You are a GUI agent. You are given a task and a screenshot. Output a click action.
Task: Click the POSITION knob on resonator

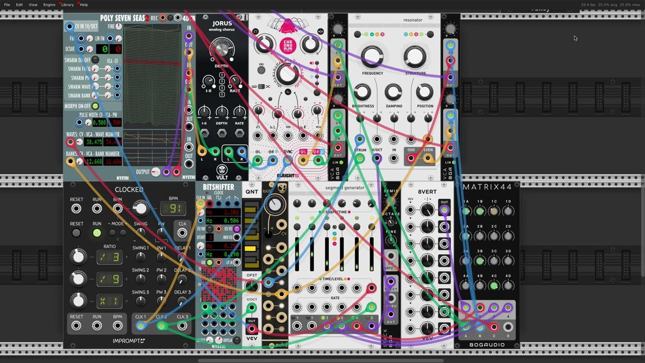click(425, 92)
